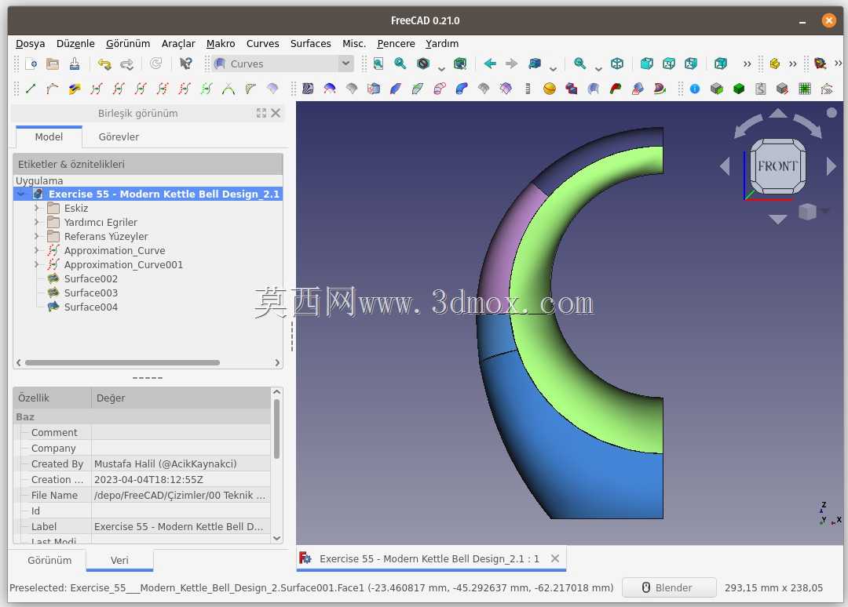Viewport: 848px width, 607px height.
Task: Switch to the Model tab
Action: coord(49,136)
